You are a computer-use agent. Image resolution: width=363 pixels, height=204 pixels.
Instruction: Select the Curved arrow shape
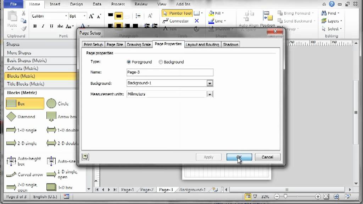24,175
